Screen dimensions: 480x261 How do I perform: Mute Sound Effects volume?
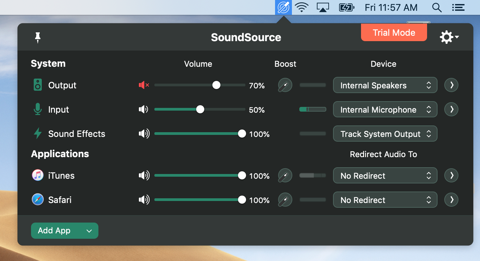coord(144,134)
